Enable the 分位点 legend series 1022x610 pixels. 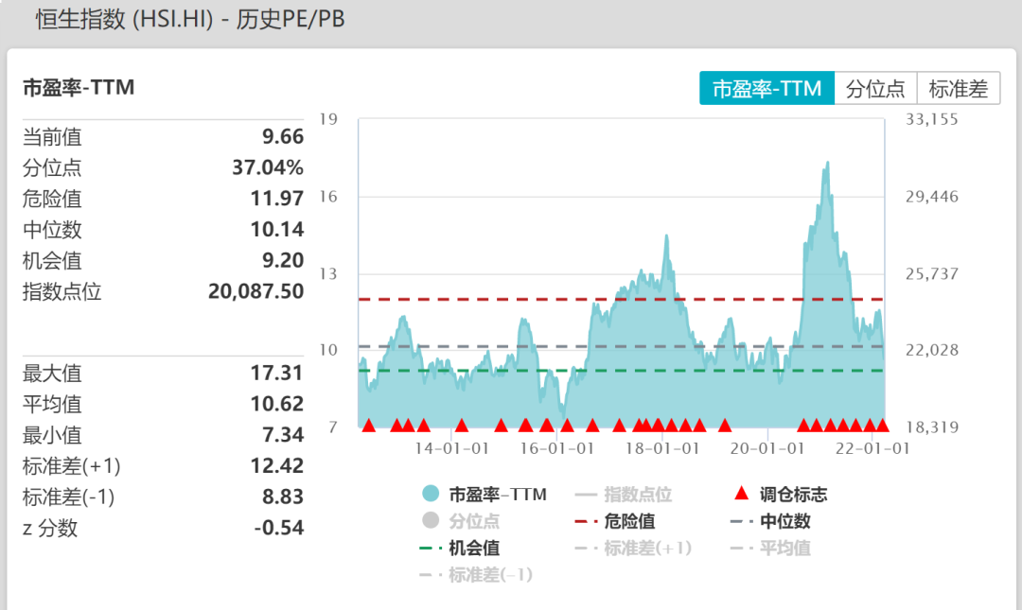pyautogui.click(x=461, y=521)
